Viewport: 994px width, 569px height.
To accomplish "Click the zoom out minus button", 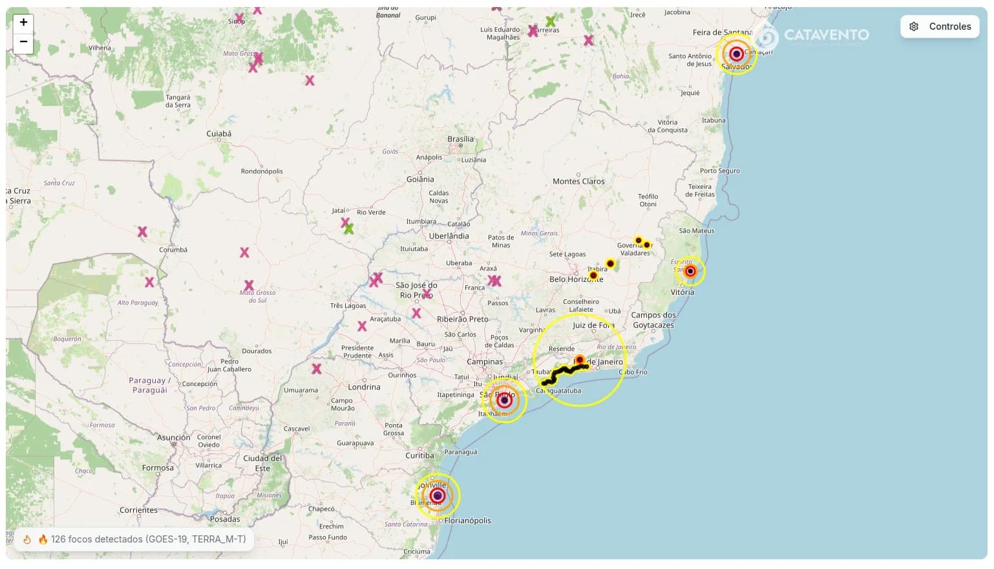I will pos(23,42).
